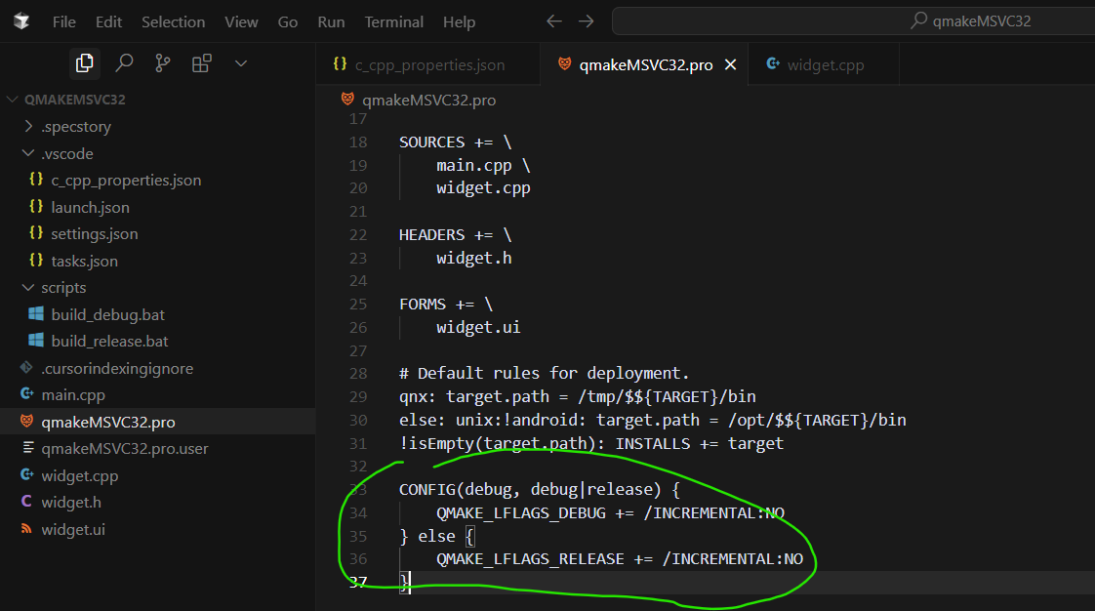This screenshot has height=611, width=1095.
Task: Open build_release.bat from the scripts folder
Action: click(110, 341)
